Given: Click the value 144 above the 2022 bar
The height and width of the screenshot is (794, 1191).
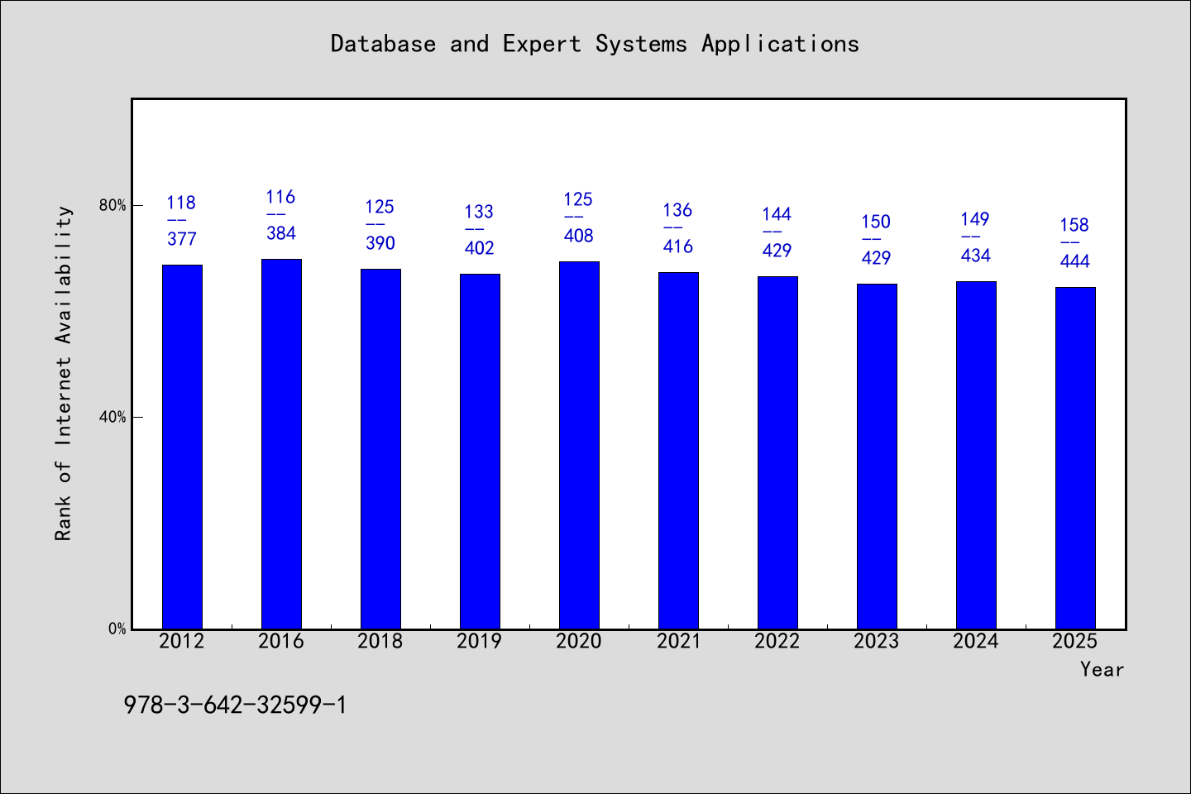Looking at the screenshot, I should pyautogui.click(x=777, y=214).
